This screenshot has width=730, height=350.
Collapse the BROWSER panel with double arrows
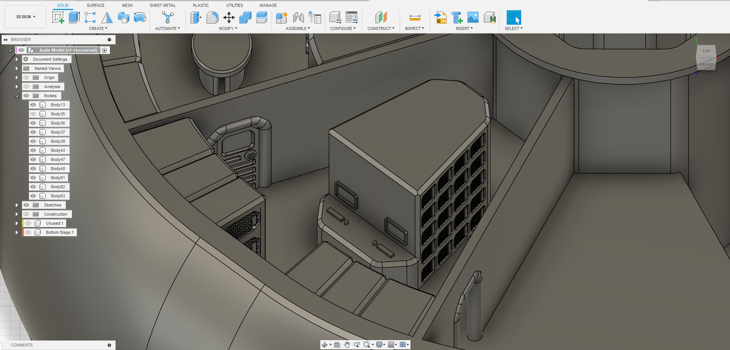pyautogui.click(x=6, y=39)
